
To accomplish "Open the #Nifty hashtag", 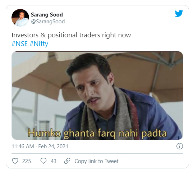I will [39, 44].
